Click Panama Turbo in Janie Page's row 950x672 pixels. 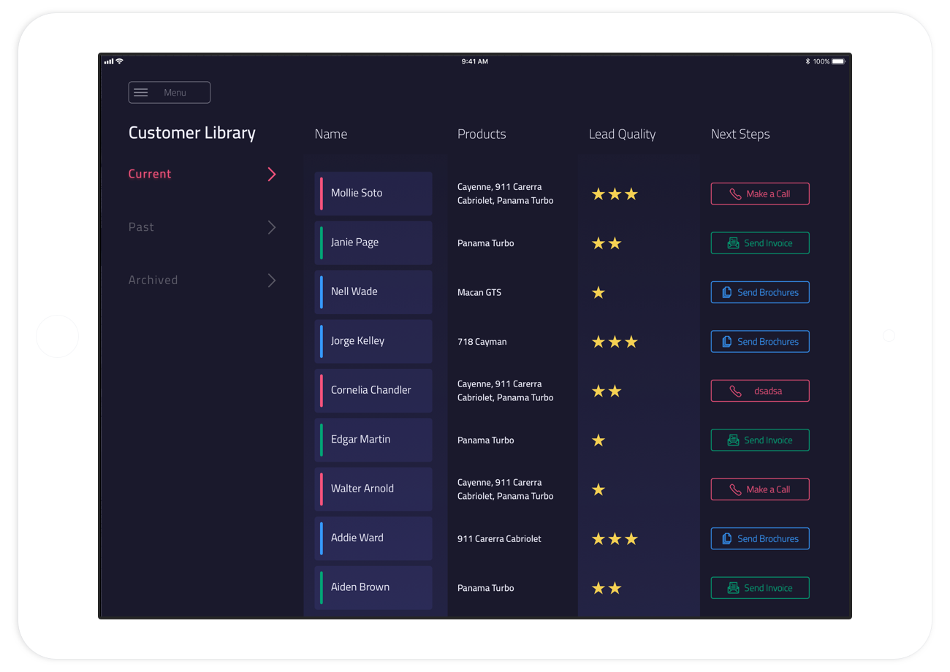click(x=486, y=243)
